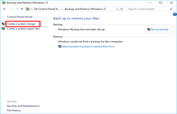Open Security and Maintenance

[x=23, y=106]
